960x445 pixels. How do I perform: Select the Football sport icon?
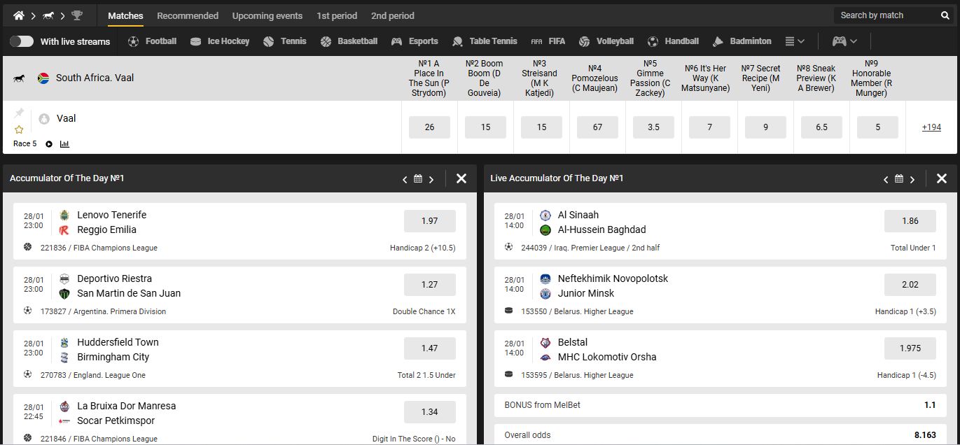pyautogui.click(x=133, y=41)
